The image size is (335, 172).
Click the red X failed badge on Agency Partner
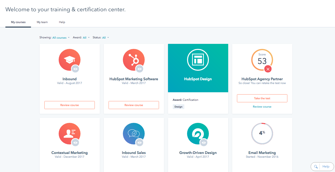click(268, 69)
